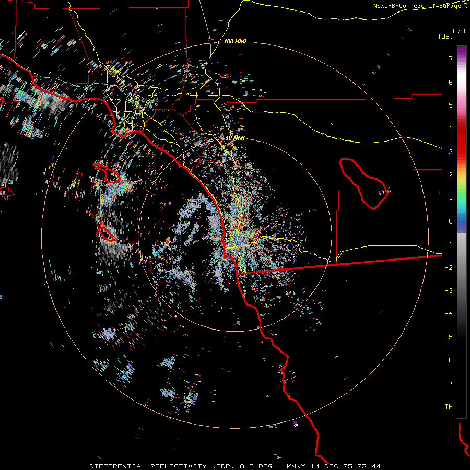Click the red 3 dB band on colorbar
Viewport: 470px width, 470px height.
tap(461, 147)
